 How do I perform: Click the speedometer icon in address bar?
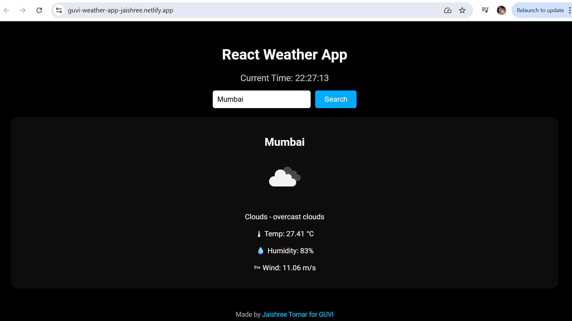point(447,10)
